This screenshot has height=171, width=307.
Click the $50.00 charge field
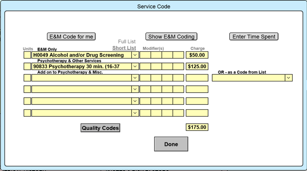(x=197, y=55)
